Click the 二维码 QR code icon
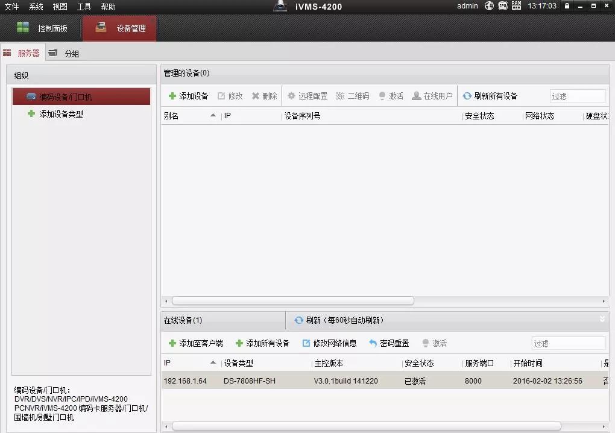 coord(340,96)
